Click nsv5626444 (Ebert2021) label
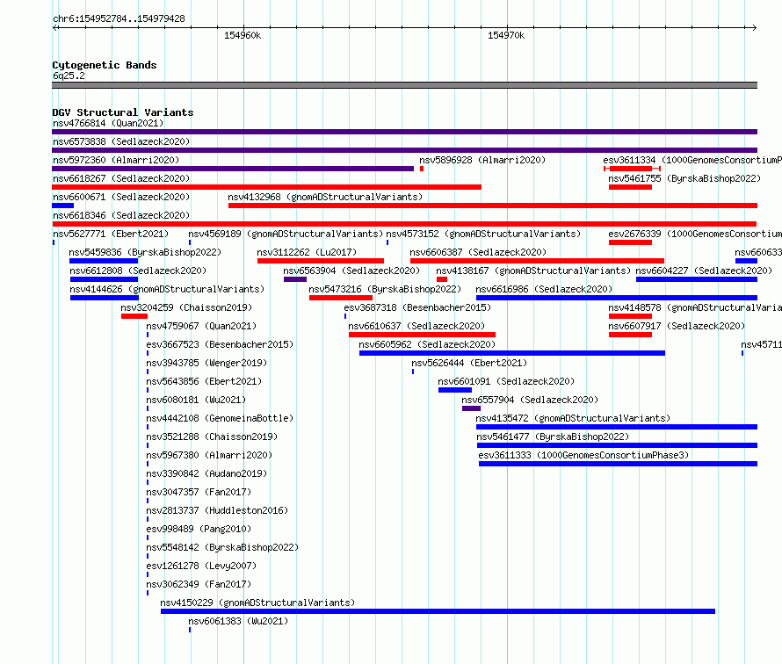 point(469,363)
